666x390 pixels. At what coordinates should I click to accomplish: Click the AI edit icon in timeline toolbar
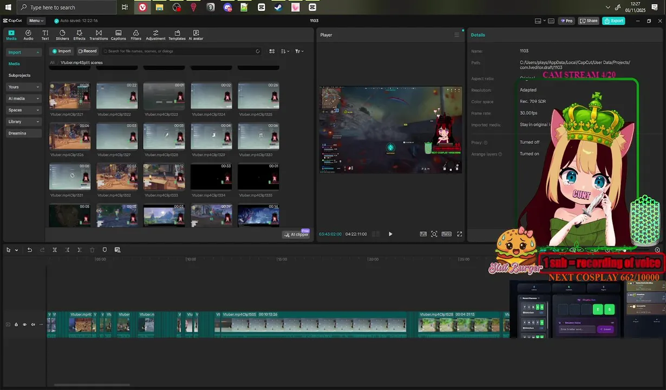pyautogui.click(x=117, y=250)
